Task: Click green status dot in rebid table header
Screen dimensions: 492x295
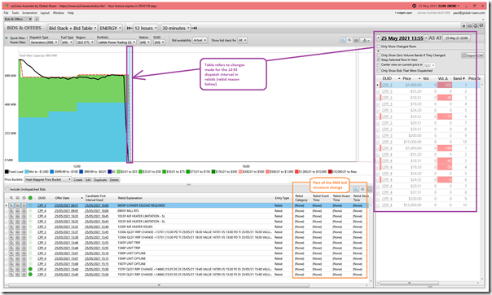Action: point(30,198)
